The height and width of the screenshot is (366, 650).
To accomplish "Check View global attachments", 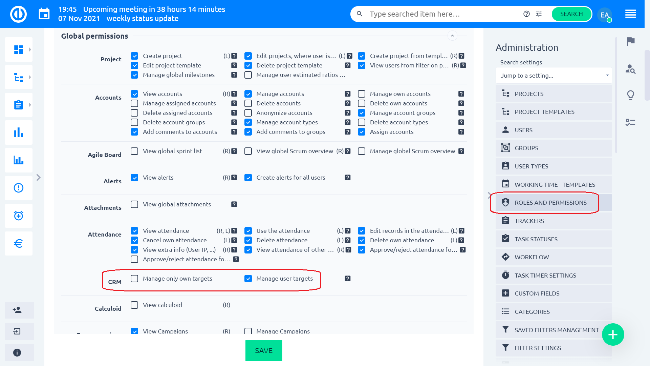I will click(134, 204).
